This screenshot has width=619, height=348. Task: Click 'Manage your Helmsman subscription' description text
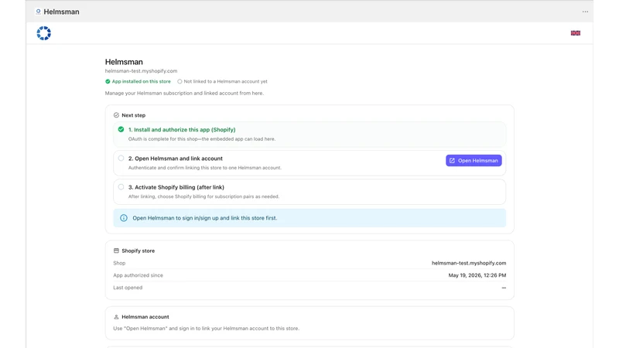pyautogui.click(x=184, y=93)
